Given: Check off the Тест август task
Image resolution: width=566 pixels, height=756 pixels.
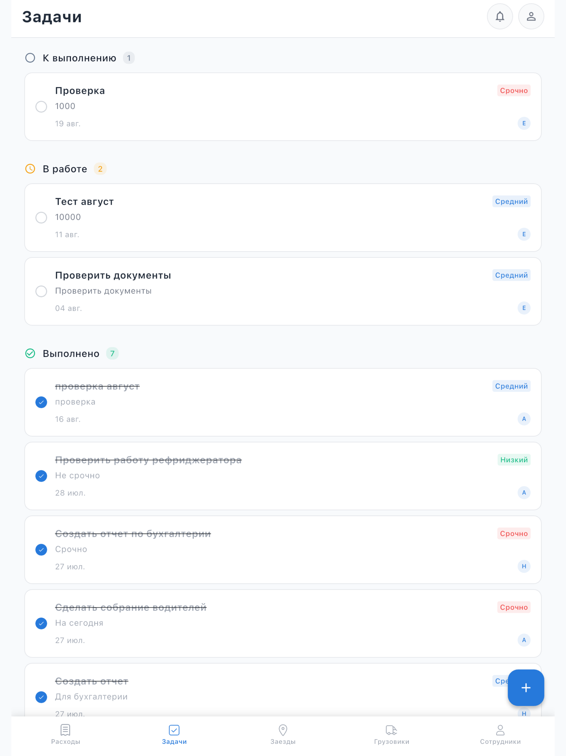Looking at the screenshot, I should pos(41,218).
